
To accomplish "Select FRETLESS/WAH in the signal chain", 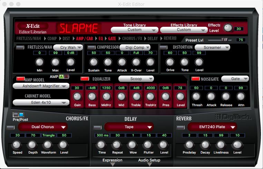I will point(29,38).
